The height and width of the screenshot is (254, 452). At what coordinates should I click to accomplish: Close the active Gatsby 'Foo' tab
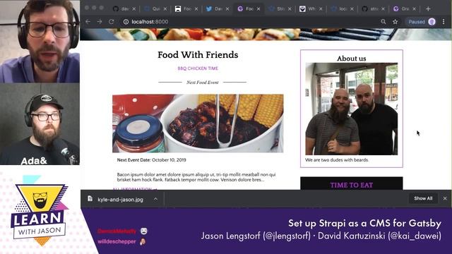coord(258,9)
